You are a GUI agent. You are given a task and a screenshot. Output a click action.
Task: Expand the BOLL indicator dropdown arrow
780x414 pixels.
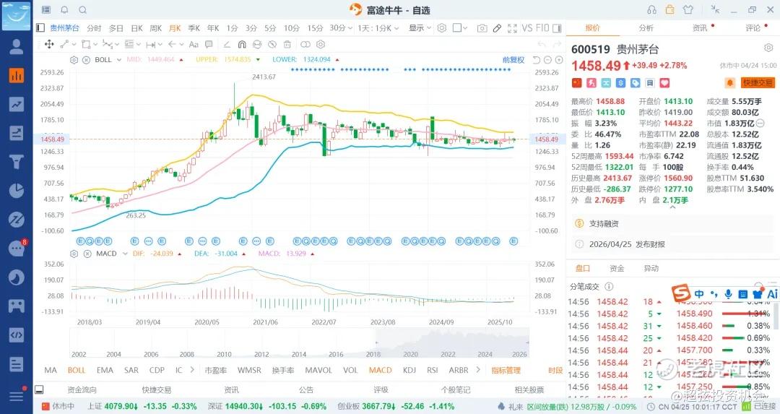click(x=119, y=60)
